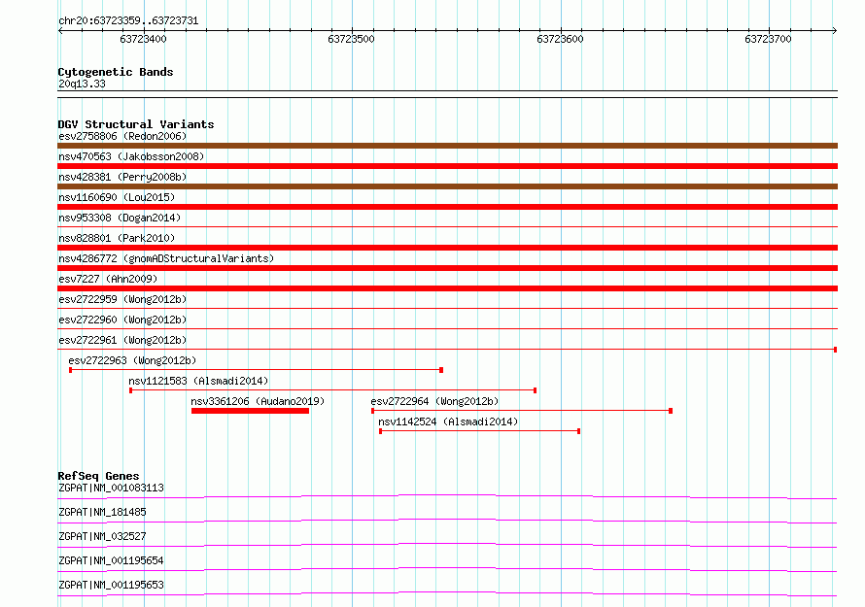Open variant esv7227 (Ahn2009) label

tap(108, 279)
